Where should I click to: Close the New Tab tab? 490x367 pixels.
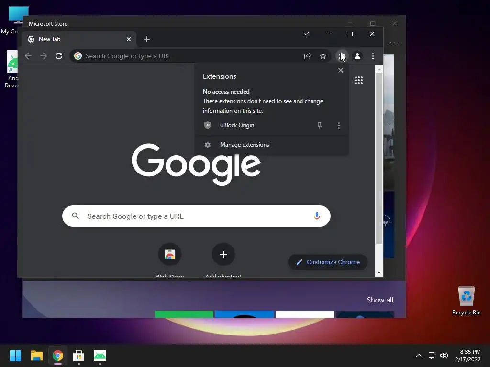click(129, 39)
